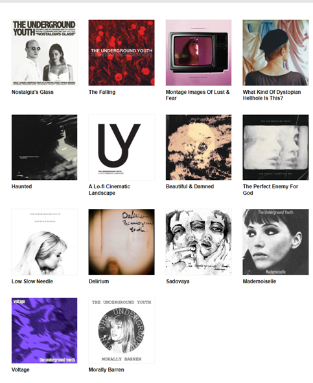313x383 pixels.
Task: Follow the Nostalgia's Glass title link
Action: tap(32, 92)
